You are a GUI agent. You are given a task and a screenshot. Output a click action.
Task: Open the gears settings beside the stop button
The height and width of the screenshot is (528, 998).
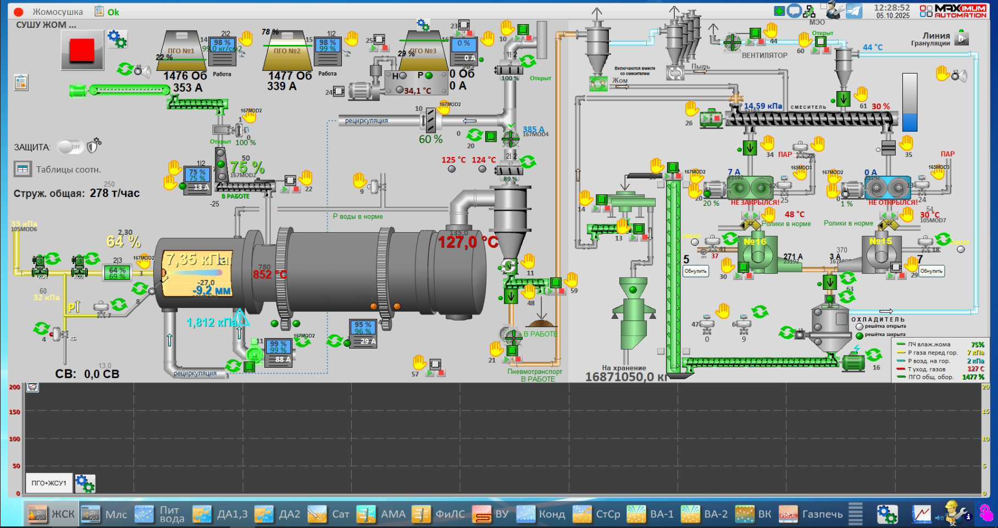[x=117, y=39]
